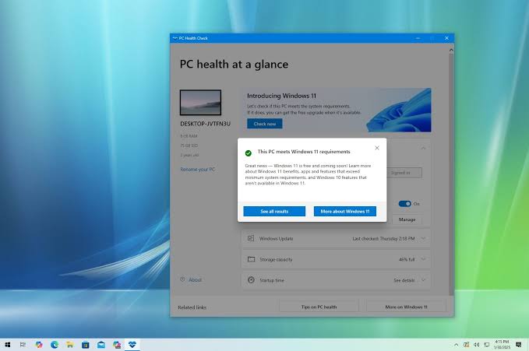Launch Microsoft Edge from the taskbar
This screenshot has width=529, height=351.
[55, 345]
